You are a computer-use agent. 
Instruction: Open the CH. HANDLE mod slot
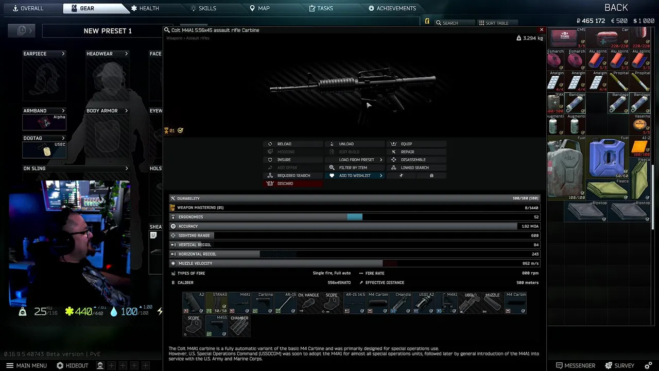coord(308,303)
